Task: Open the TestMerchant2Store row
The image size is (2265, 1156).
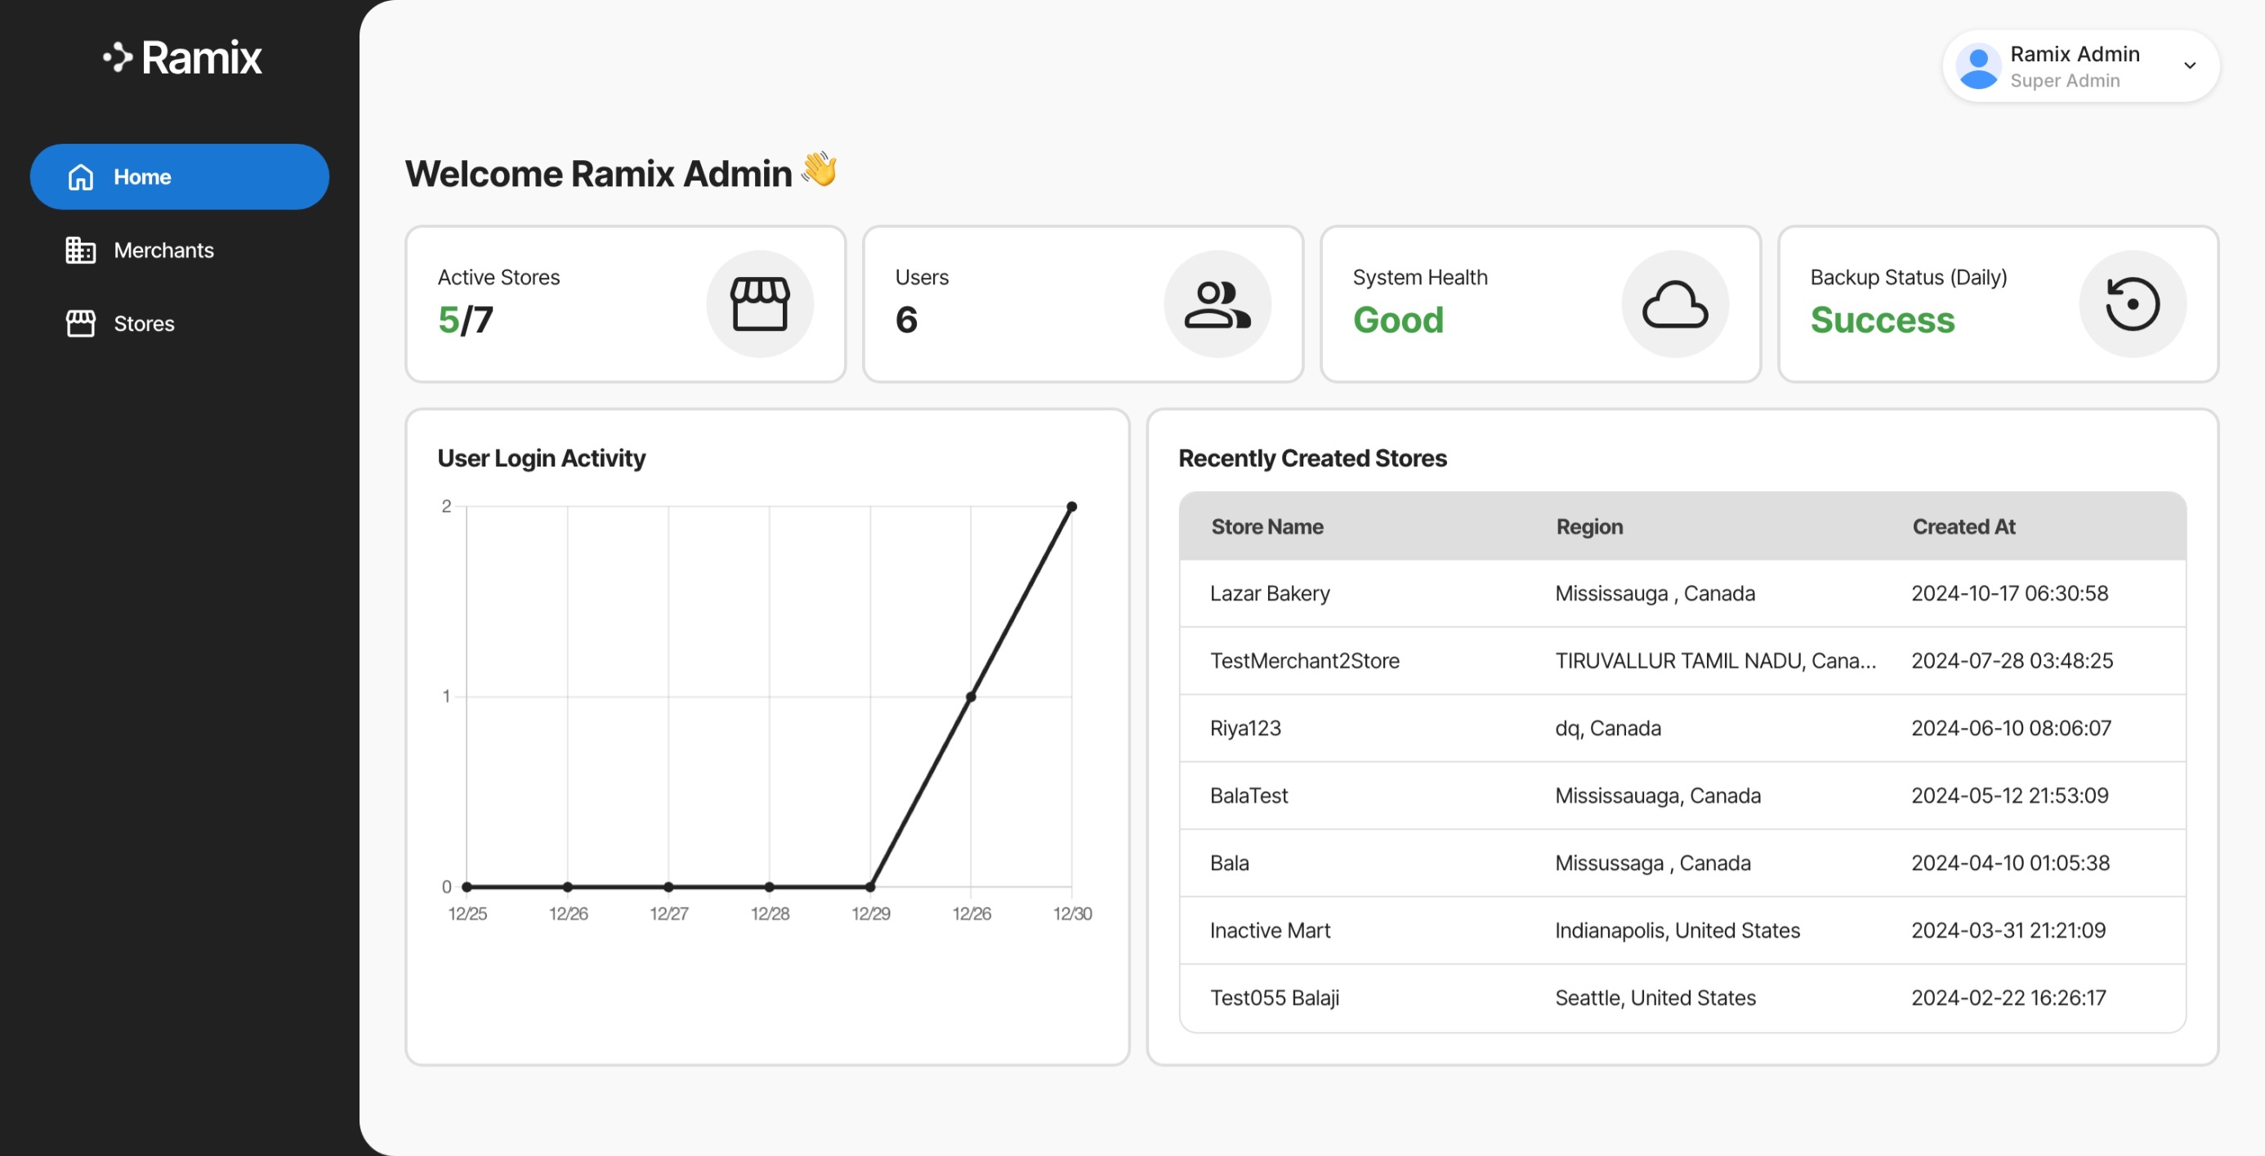Action: [1304, 661]
